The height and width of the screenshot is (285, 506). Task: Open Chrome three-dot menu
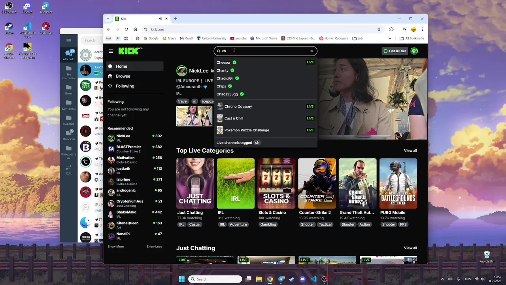[x=422, y=29]
